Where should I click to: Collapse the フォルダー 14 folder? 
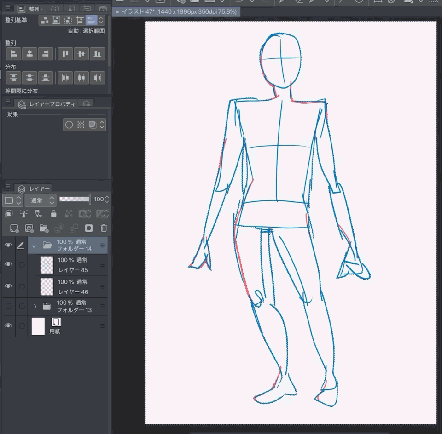[x=34, y=246]
